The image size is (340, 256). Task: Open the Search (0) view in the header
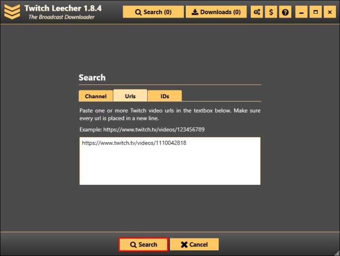coord(153,12)
